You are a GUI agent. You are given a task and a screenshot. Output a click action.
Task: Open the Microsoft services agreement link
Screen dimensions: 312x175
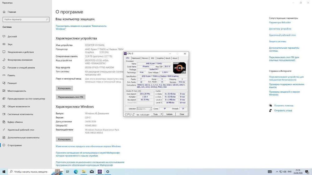click(88, 154)
